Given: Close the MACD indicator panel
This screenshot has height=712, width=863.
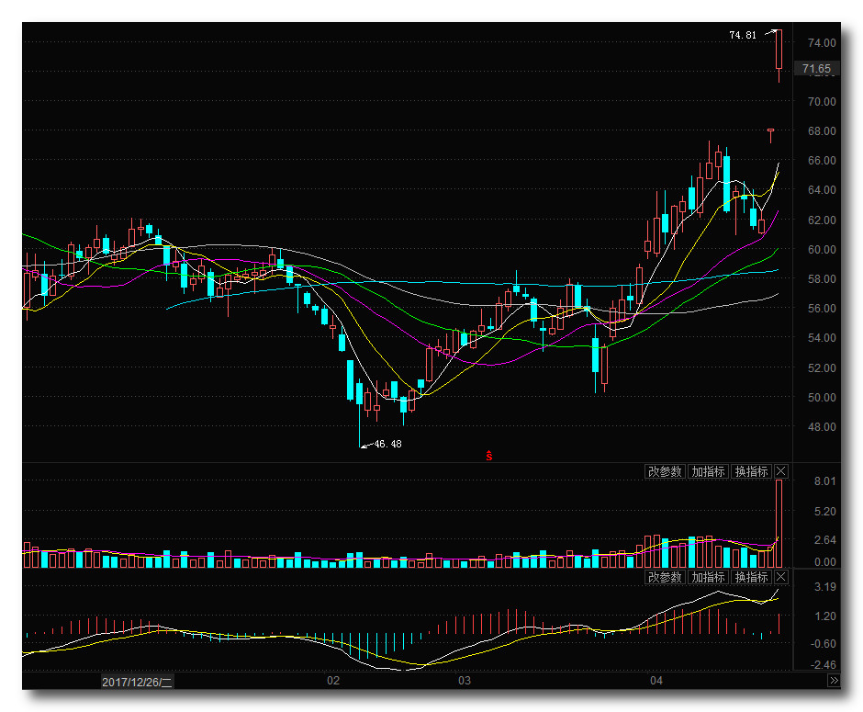Looking at the screenshot, I should click(781, 577).
